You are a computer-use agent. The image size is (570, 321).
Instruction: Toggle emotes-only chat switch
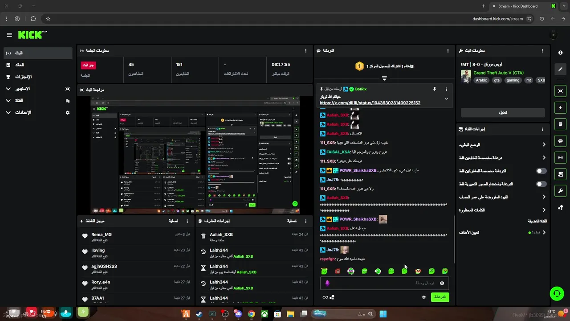pos(541,184)
